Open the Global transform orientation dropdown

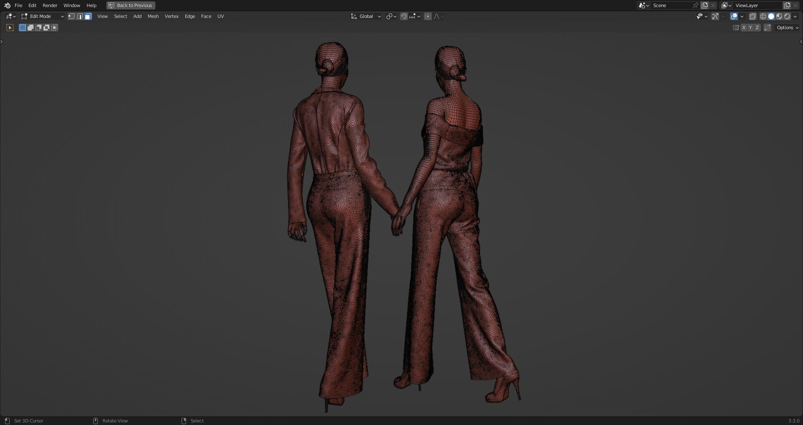click(x=366, y=16)
